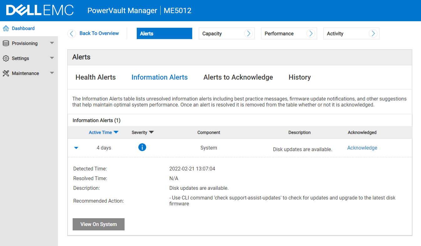
Task: Switch to the Health Alerts tab
Action: pyautogui.click(x=95, y=77)
